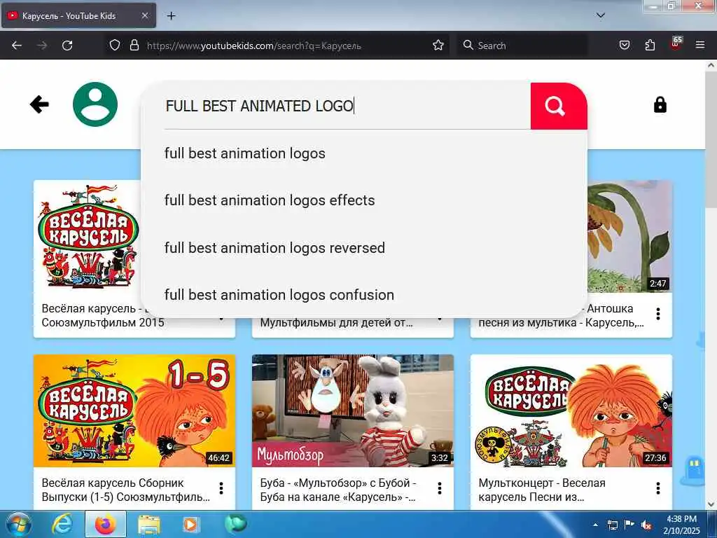Go back with Firefox back arrow

tap(17, 46)
